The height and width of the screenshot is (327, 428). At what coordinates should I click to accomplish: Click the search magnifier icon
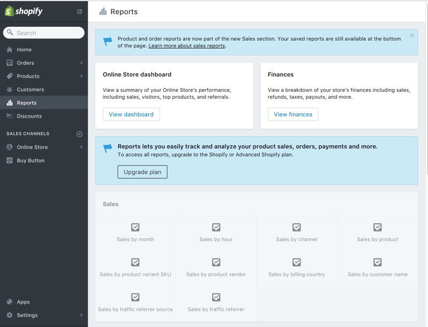coord(10,33)
